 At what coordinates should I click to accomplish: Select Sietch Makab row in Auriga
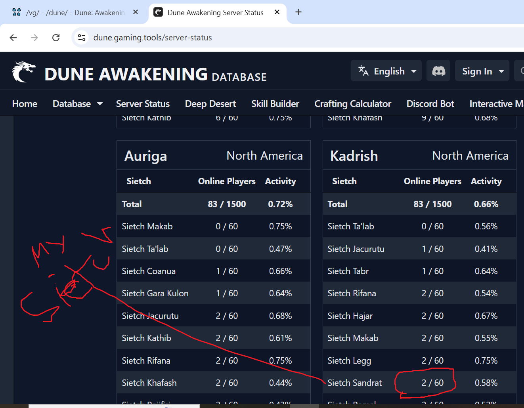[x=214, y=226]
